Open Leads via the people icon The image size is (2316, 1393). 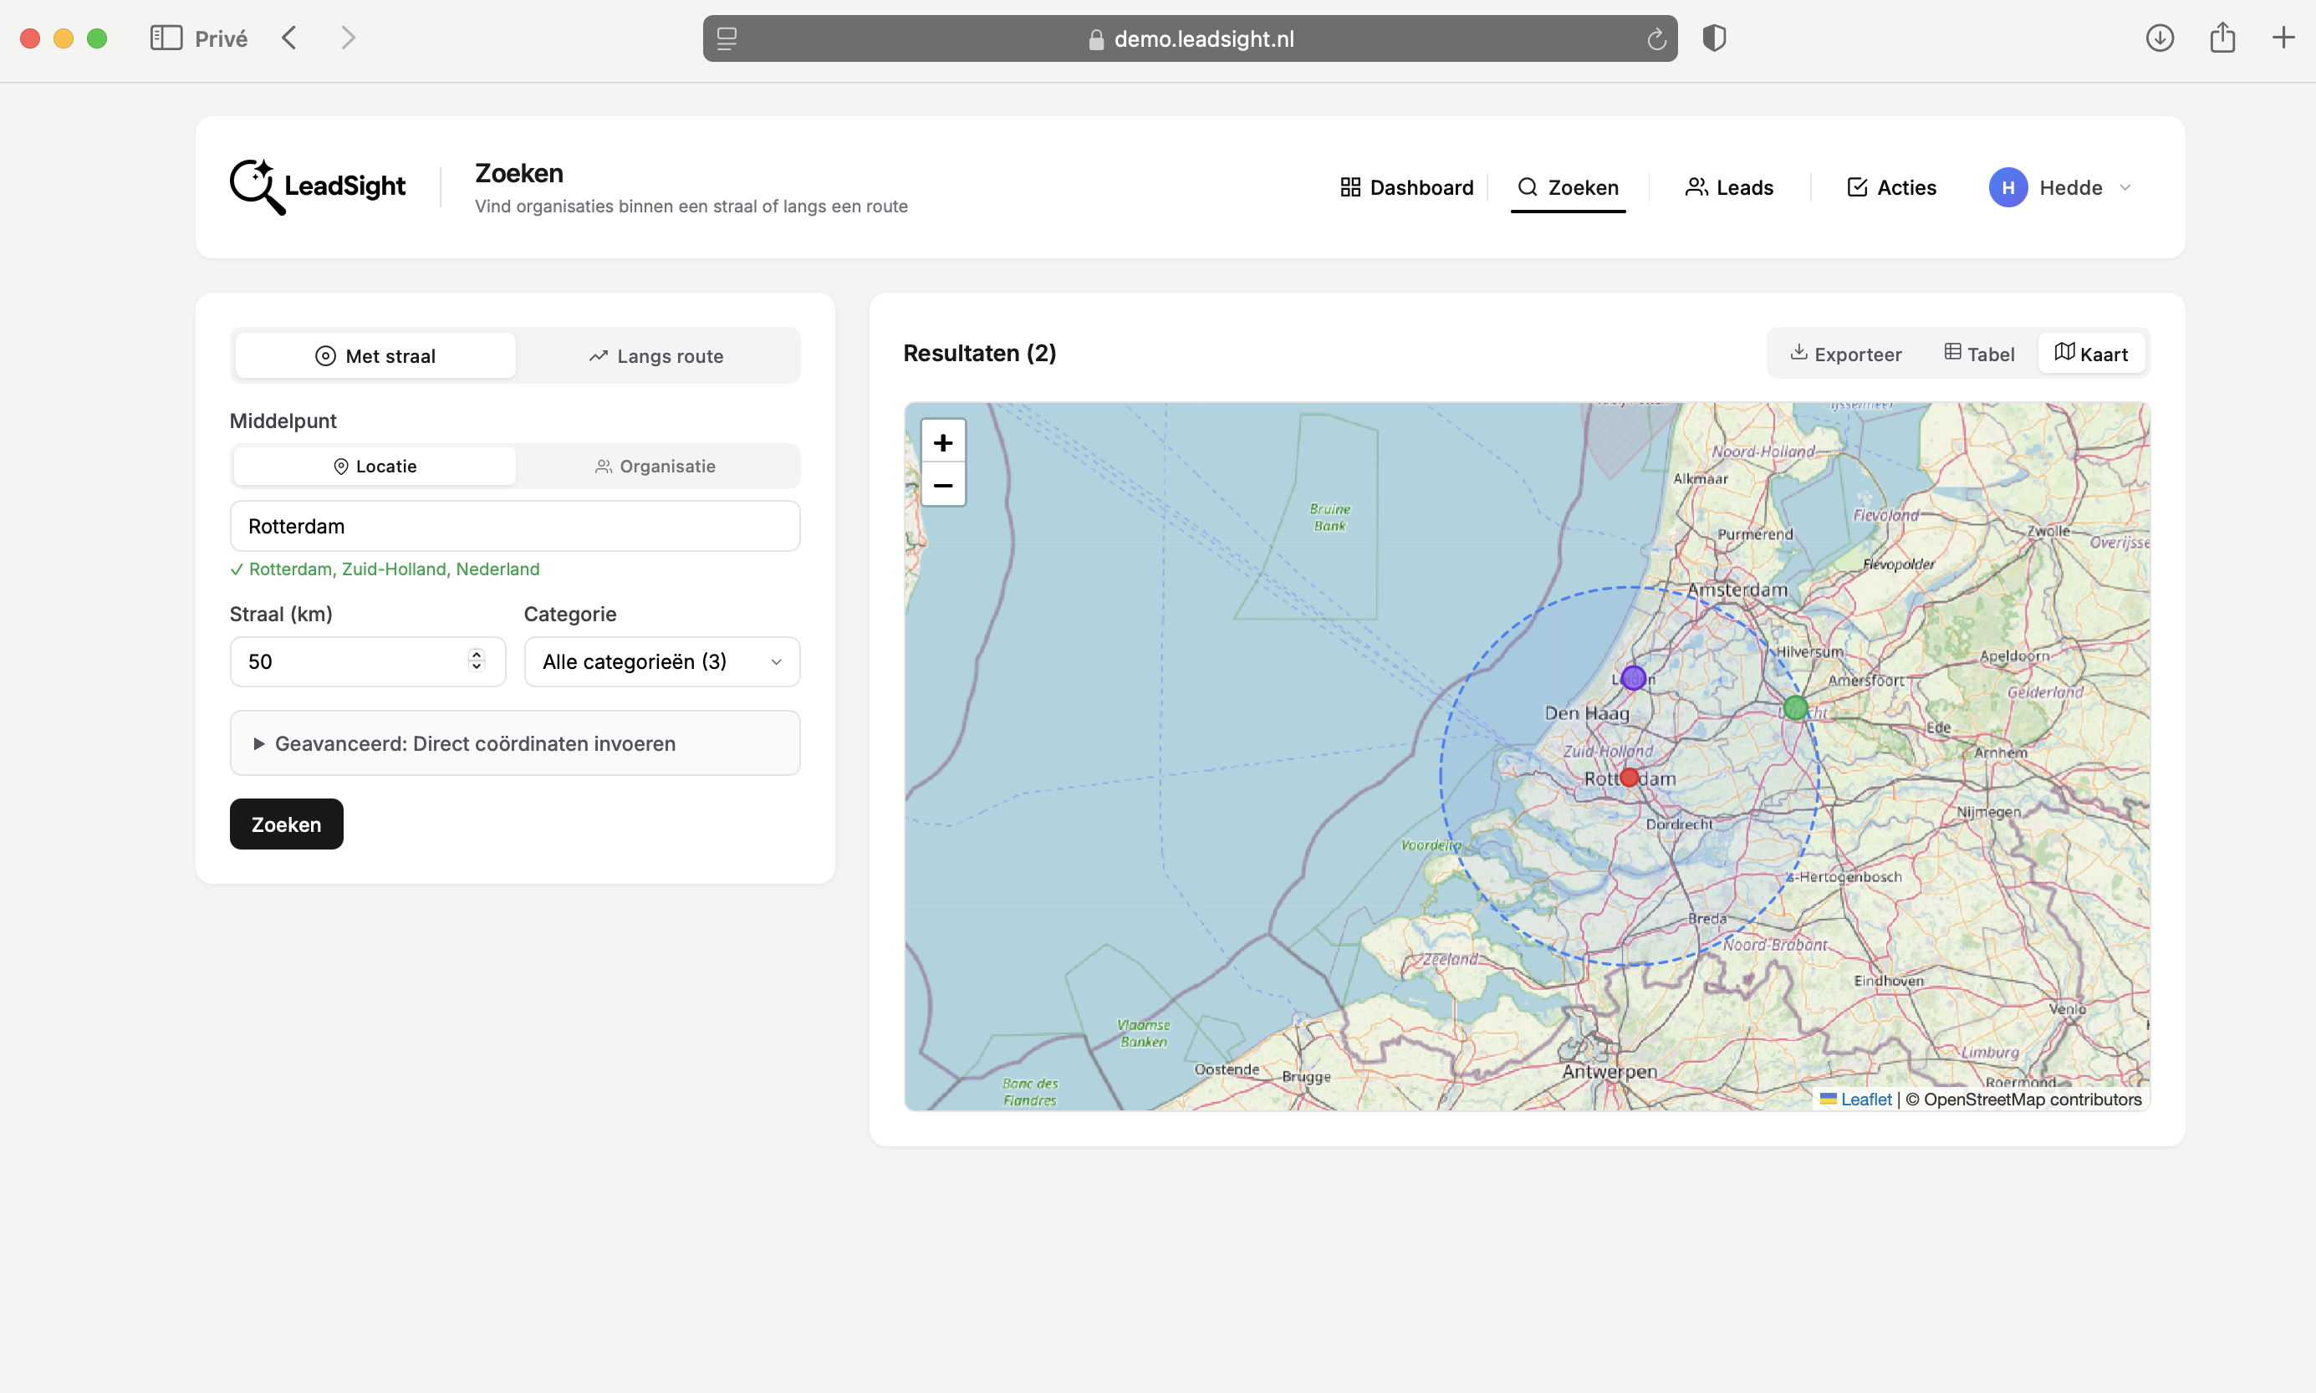pos(1696,186)
